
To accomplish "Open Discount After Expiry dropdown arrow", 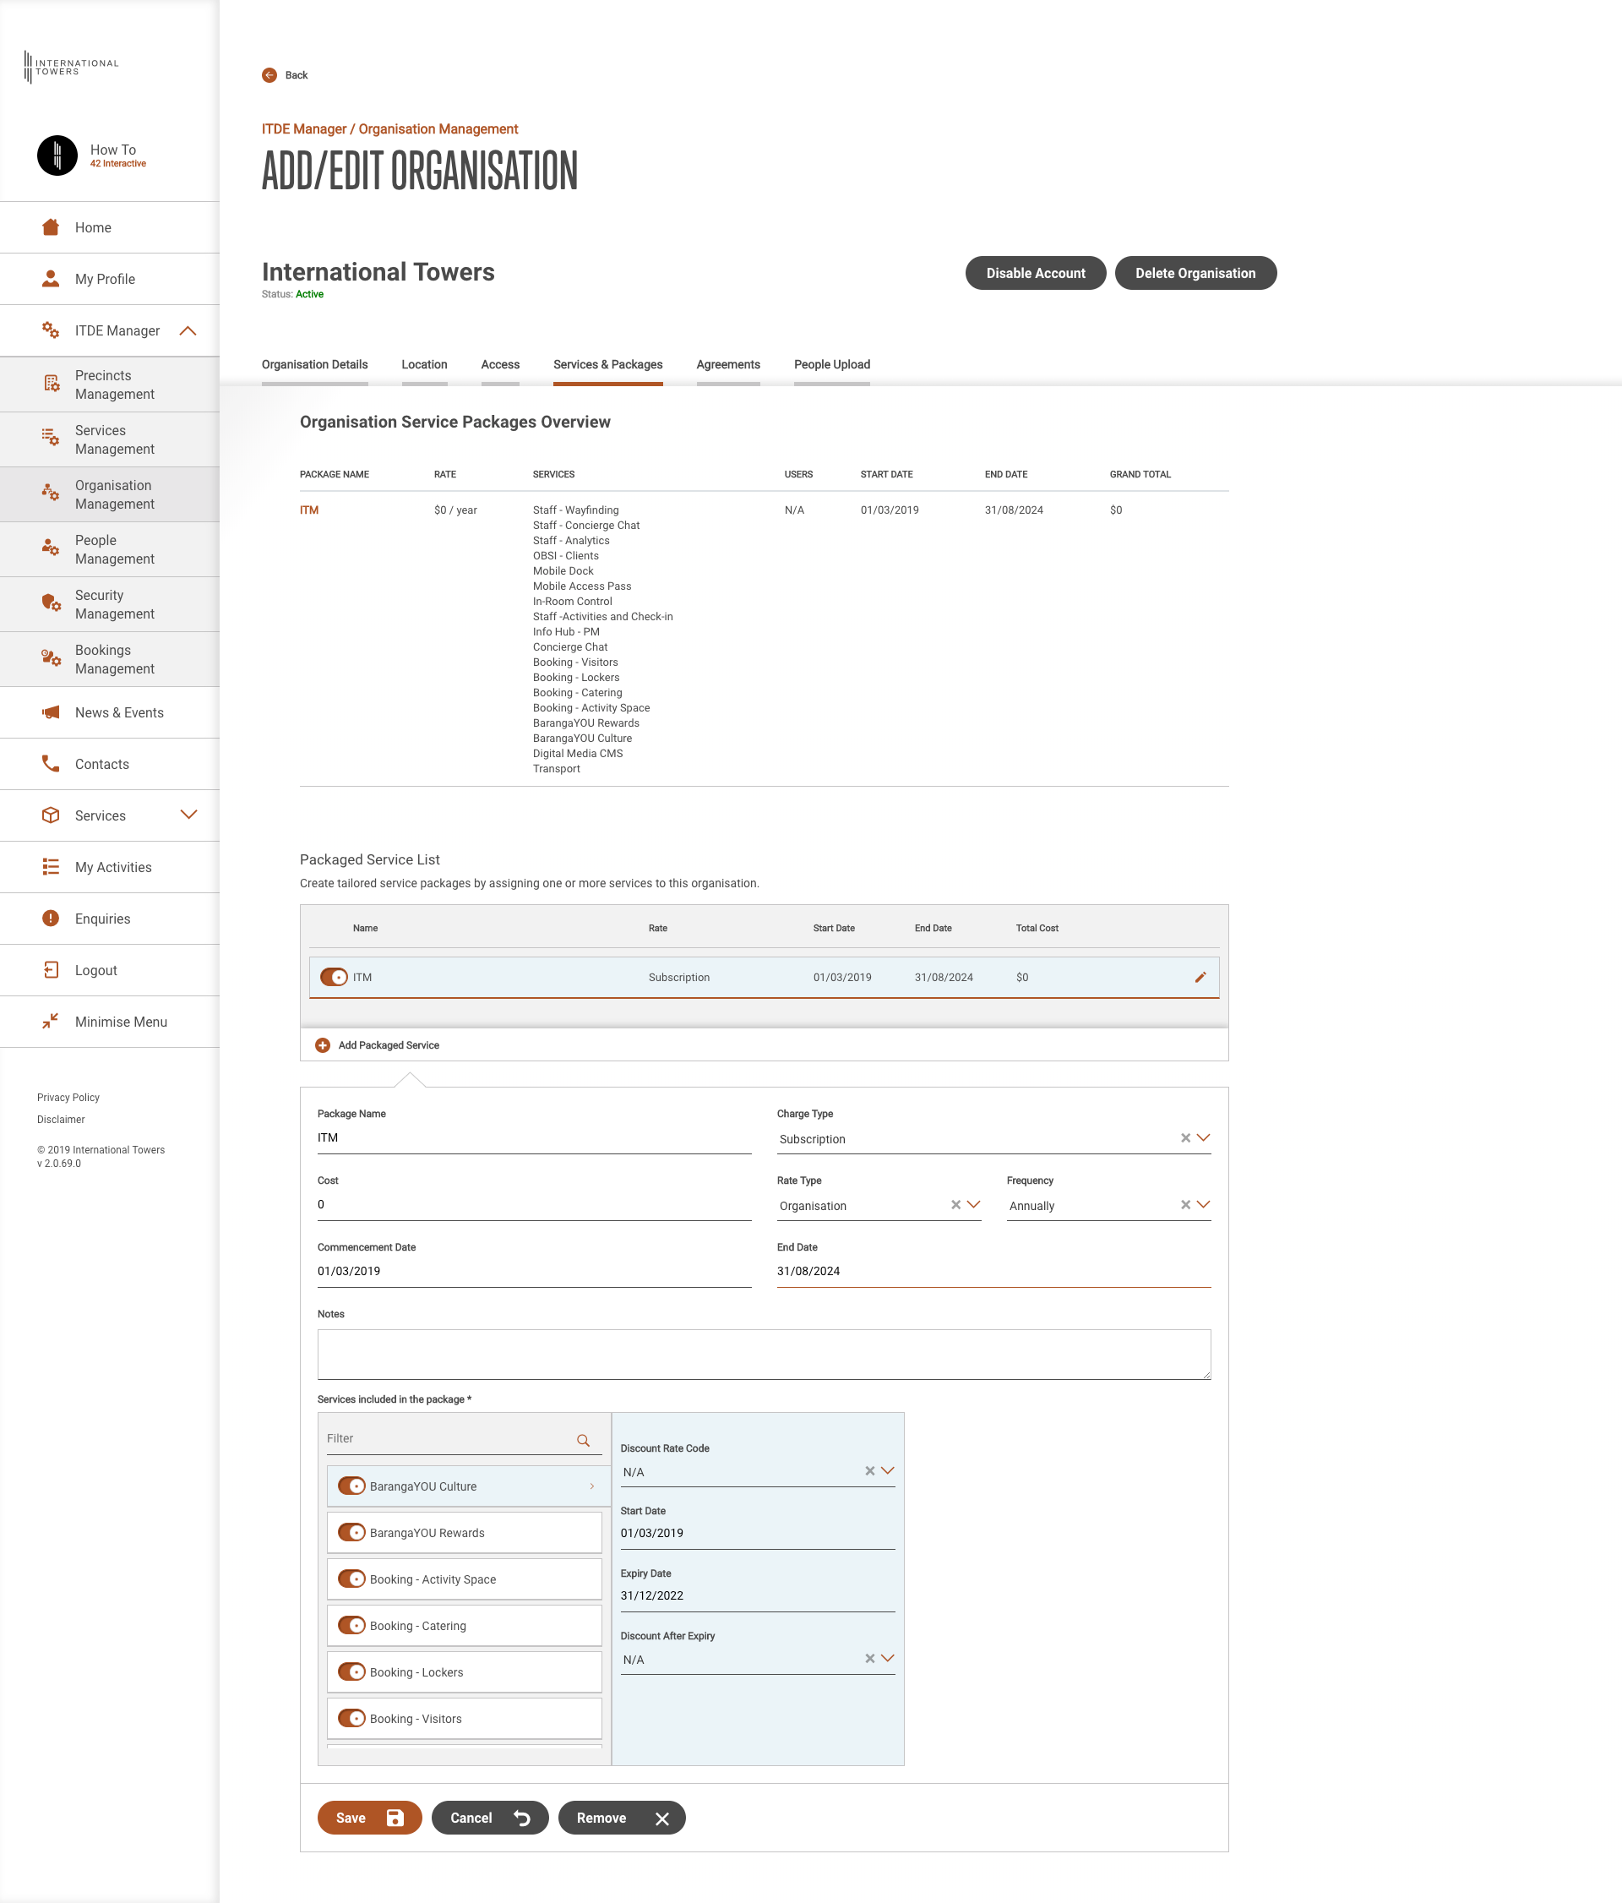I will coord(888,1659).
